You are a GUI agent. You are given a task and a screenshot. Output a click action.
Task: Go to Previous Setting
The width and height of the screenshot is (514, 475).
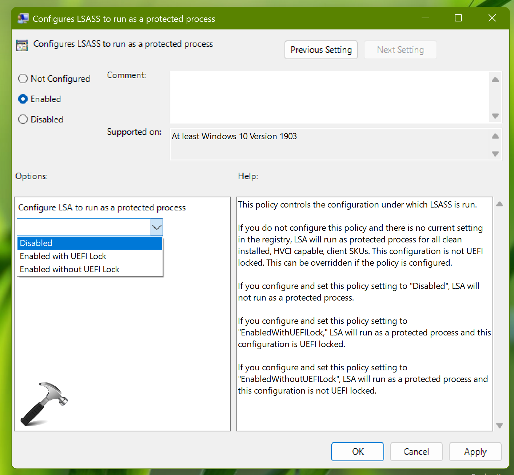tap(321, 50)
